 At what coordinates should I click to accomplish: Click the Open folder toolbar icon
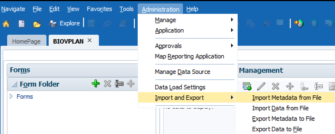[x=37, y=24]
